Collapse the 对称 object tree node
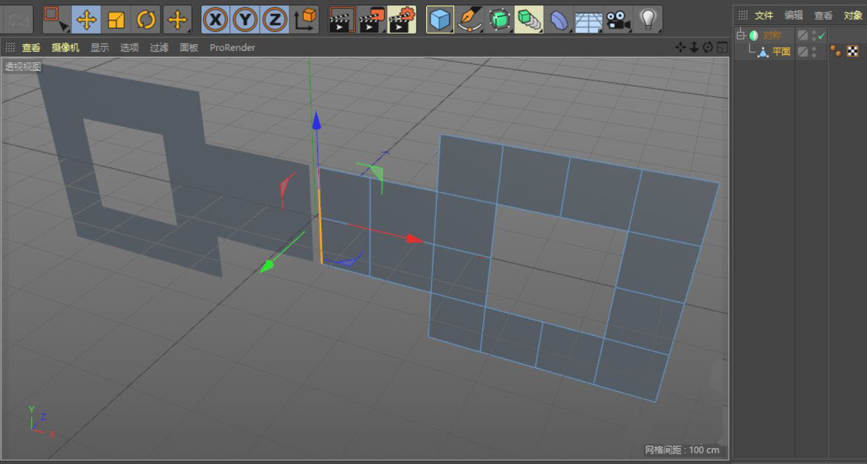This screenshot has width=867, height=464. 741,35
